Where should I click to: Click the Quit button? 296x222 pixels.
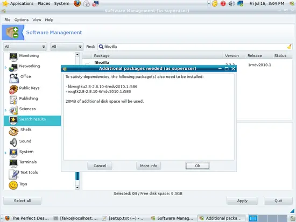[278, 201]
